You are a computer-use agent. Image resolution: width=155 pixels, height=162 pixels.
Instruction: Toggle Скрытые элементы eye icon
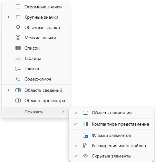click(x=85, y=156)
